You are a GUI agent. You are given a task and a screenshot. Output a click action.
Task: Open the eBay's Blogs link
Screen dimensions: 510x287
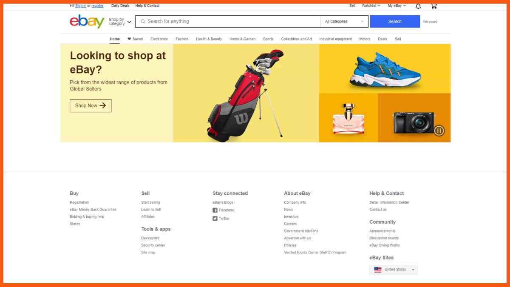(x=223, y=202)
